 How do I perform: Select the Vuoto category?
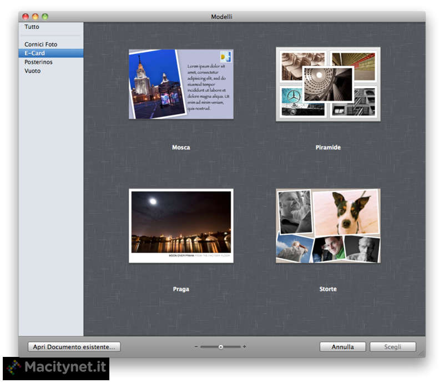(x=33, y=71)
